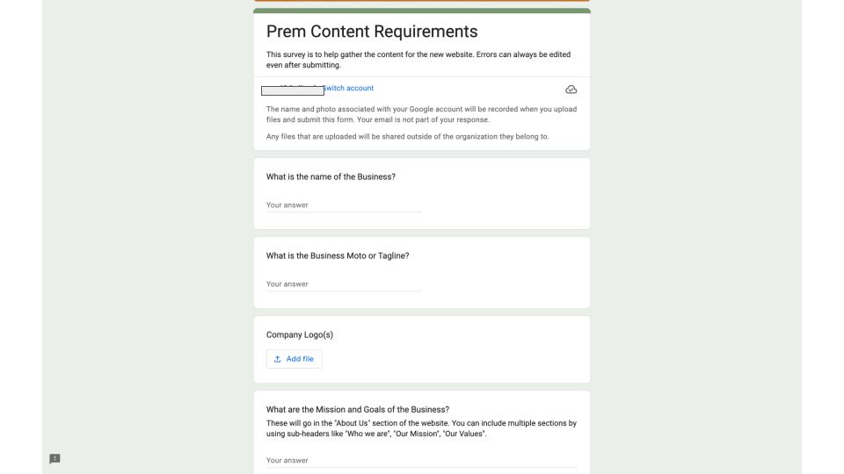Click the orange banner strip at the top of the page
The height and width of the screenshot is (474, 844).
421,1
